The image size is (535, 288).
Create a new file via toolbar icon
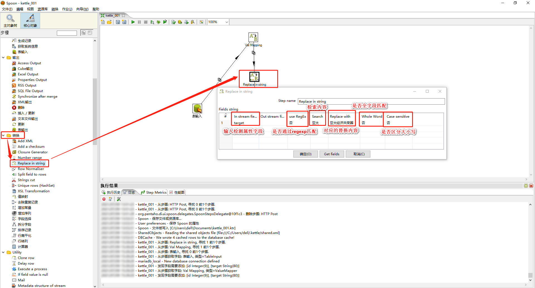pos(103,22)
